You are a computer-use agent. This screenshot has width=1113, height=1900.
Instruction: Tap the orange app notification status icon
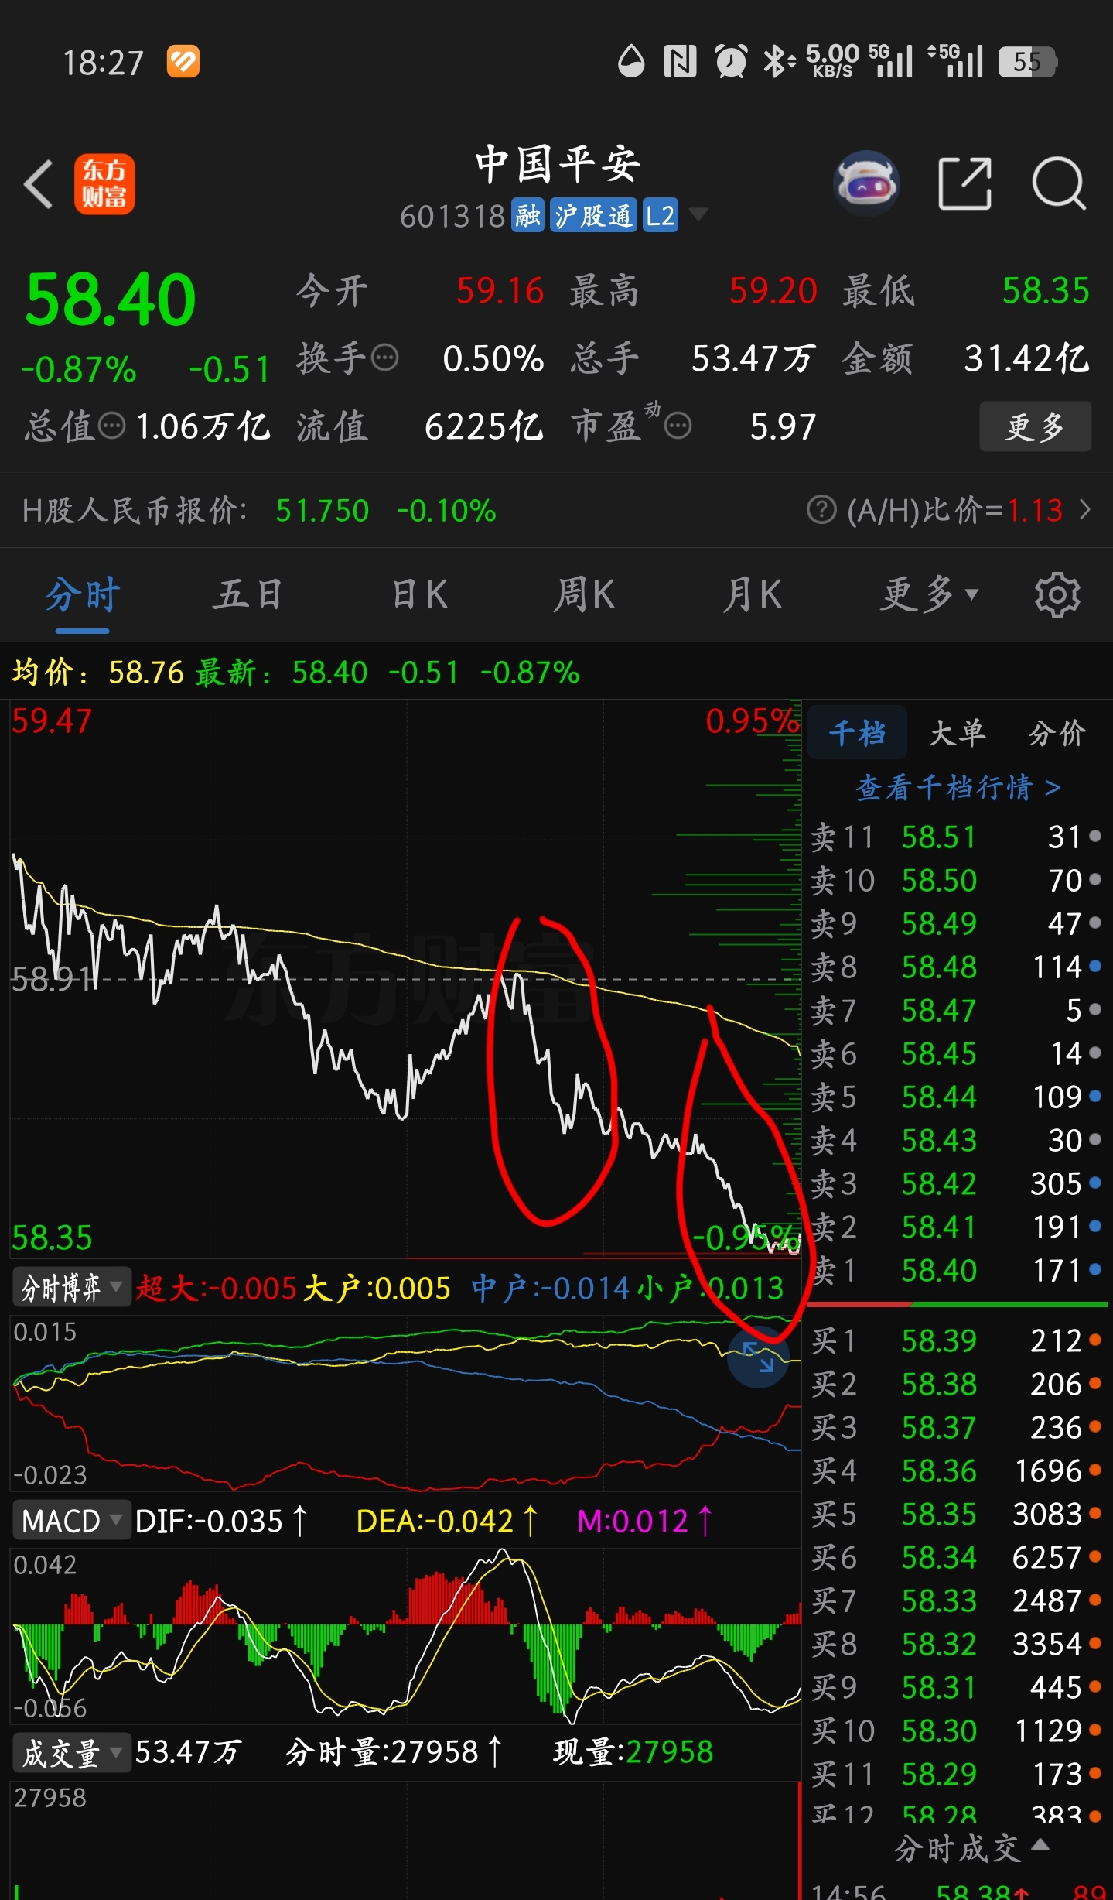click(x=183, y=62)
